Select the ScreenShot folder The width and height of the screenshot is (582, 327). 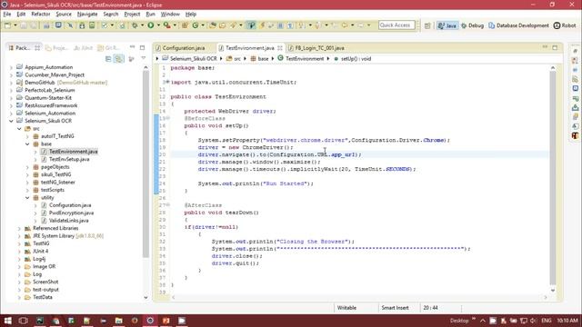click(x=45, y=282)
